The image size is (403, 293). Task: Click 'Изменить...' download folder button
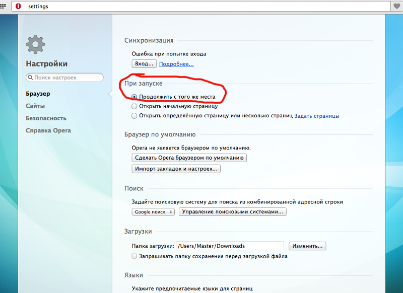pyautogui.click(x=307, y=246)
